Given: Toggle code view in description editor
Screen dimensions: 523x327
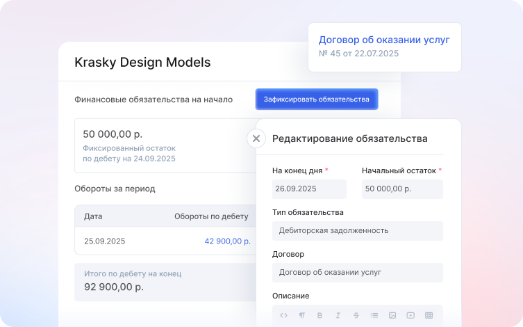Looking at the screenshot, I should click(283, 315).
